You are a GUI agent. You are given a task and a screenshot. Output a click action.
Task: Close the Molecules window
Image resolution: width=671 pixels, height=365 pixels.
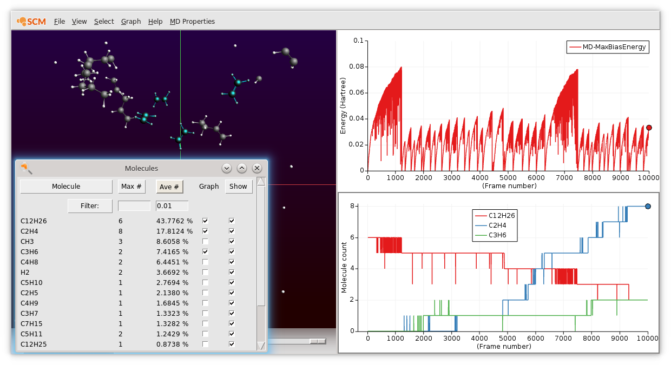[x=257, y=168]
